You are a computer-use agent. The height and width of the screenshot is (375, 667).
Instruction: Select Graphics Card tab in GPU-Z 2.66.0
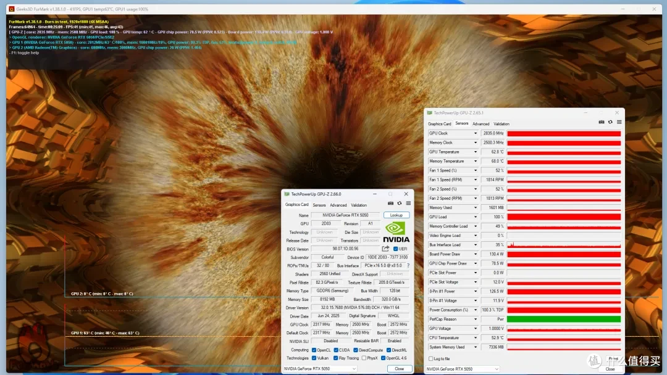[296, 205]
